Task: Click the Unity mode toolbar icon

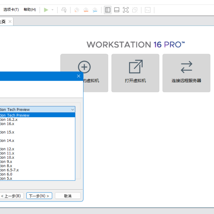Action: click(x=135, y=10)
